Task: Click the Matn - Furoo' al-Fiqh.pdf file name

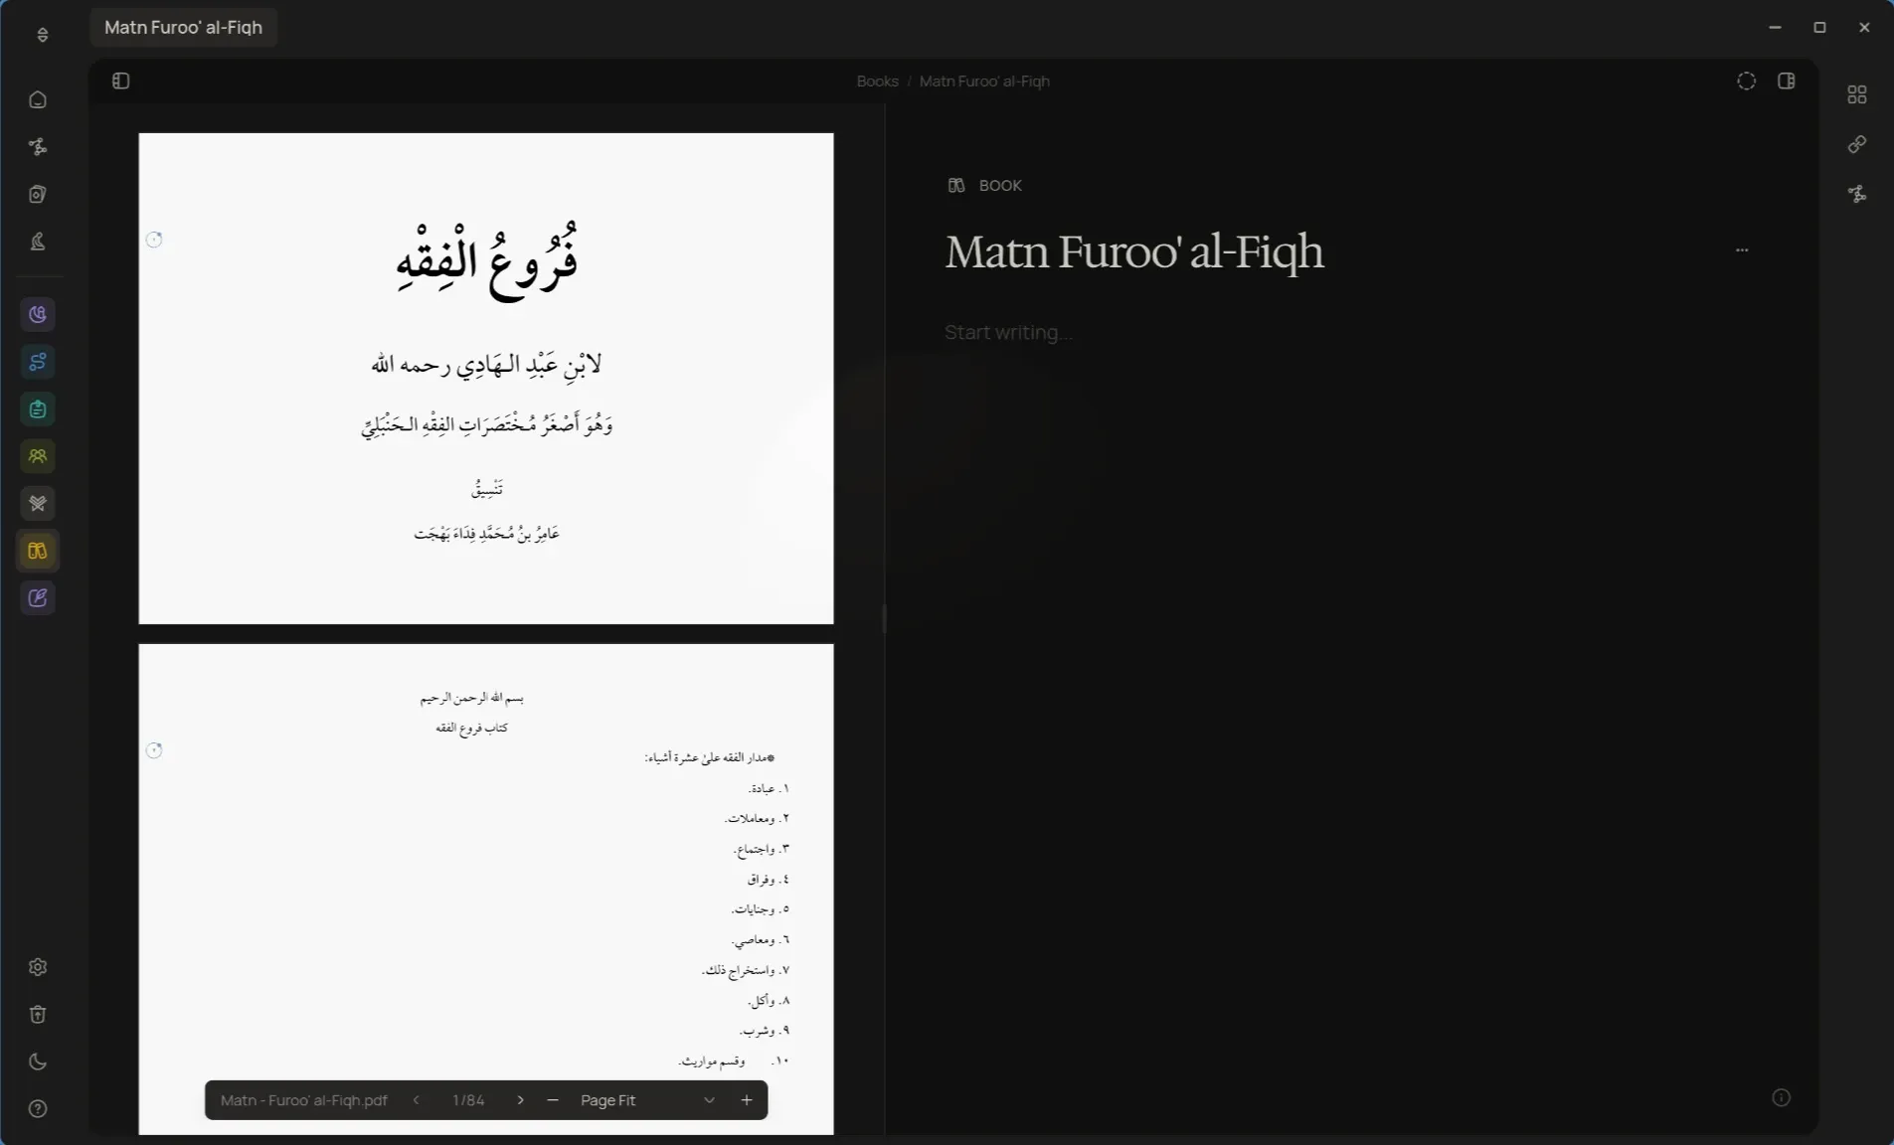Action: [x=304, y=1100]
